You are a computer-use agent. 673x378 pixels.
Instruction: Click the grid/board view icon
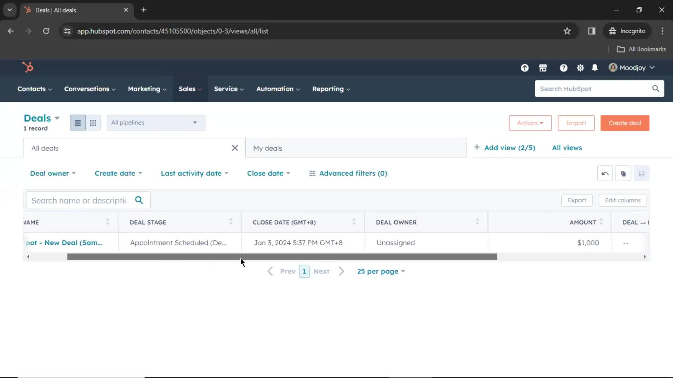93,122
